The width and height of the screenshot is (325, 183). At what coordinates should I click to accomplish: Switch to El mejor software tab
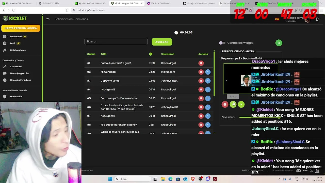pyautogui.click(x=199, y=3)
